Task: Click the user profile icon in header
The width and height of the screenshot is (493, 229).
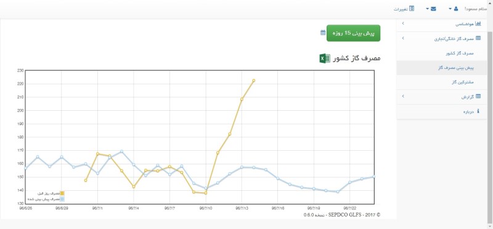Action: 456,9
